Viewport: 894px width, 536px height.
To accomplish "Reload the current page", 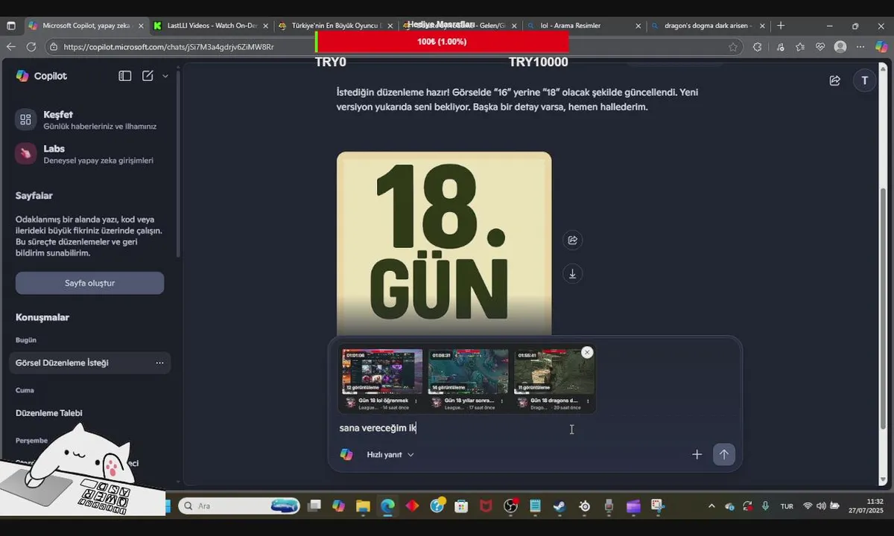I will [31, 46].
